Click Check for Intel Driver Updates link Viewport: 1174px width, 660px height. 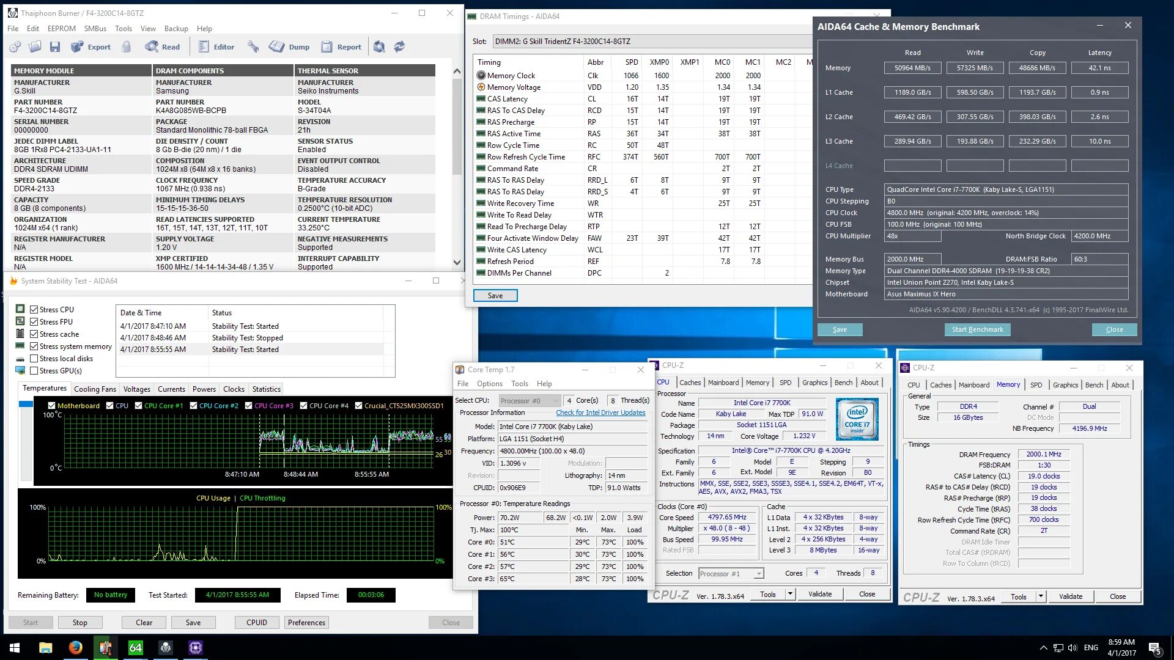click(x=600, y=413)
